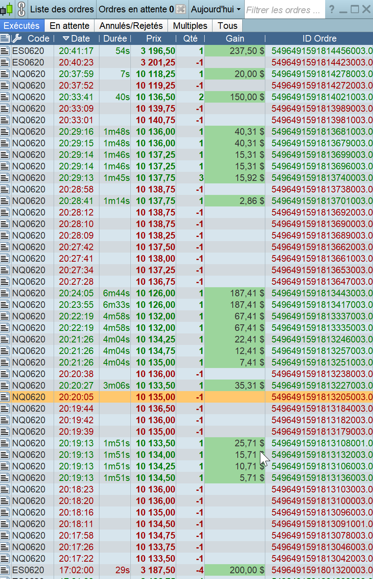The width and height of the screenshot is (373, 579).
Task: Select duration 6m33s cell
Action: tap(115, 305)
